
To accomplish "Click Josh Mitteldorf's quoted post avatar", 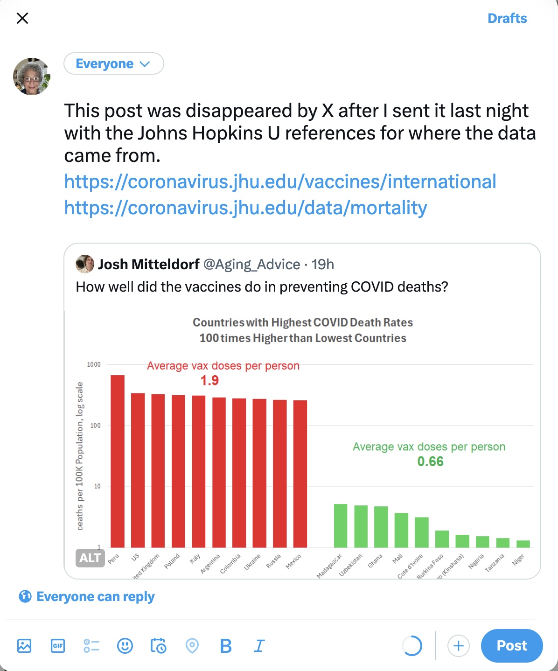I will coord(85,264).
